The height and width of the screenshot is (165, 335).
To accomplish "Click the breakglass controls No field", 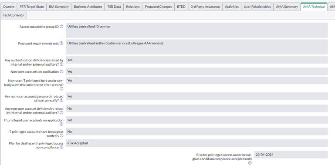I will point(197,131).
